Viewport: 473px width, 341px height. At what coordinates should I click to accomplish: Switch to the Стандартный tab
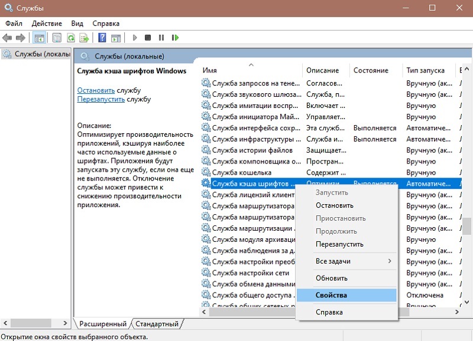[x=157, y=324]
